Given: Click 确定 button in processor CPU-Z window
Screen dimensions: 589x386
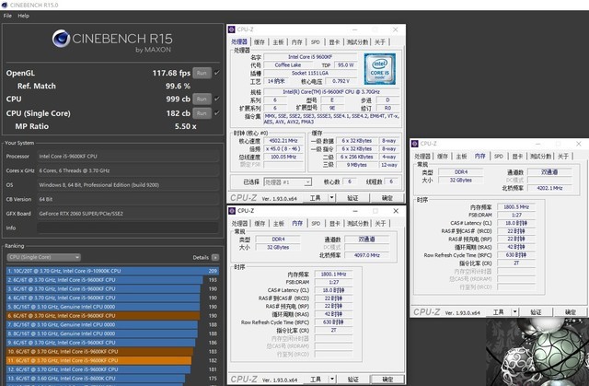Looking at the screenshot, I should (x=387, y=198).
